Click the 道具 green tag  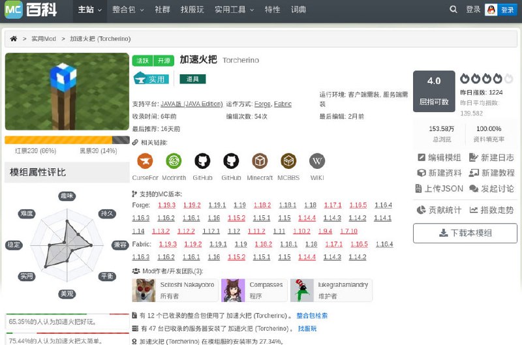pos(192,79)
